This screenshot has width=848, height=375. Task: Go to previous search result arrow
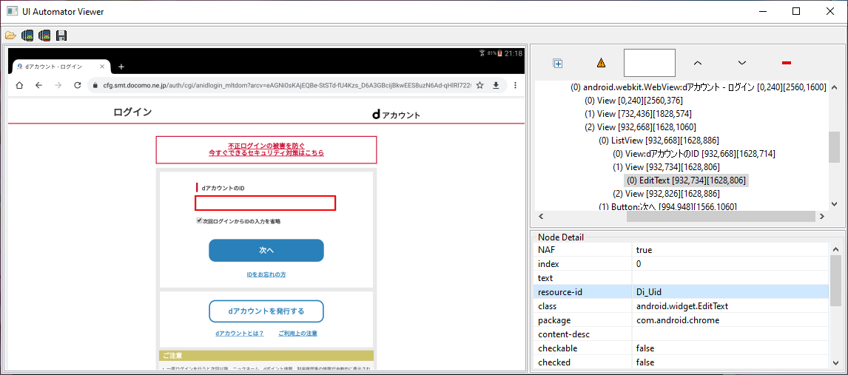[698, 63]
